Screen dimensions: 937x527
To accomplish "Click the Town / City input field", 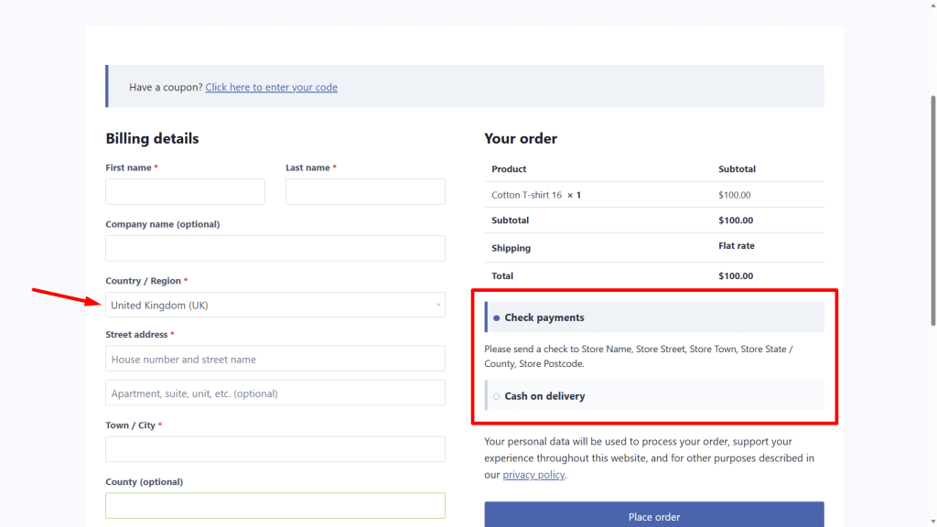I will point(275,449).
